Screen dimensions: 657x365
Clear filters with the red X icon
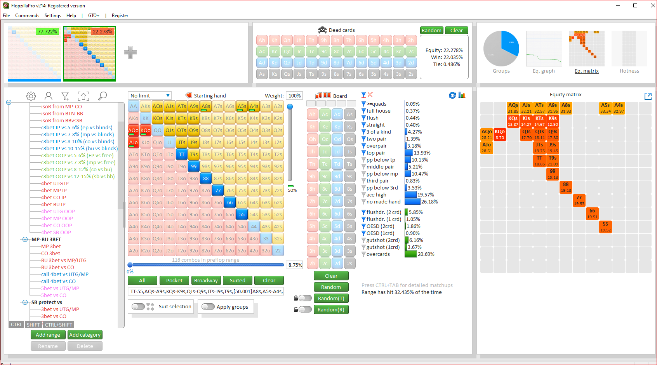[370, 95]
